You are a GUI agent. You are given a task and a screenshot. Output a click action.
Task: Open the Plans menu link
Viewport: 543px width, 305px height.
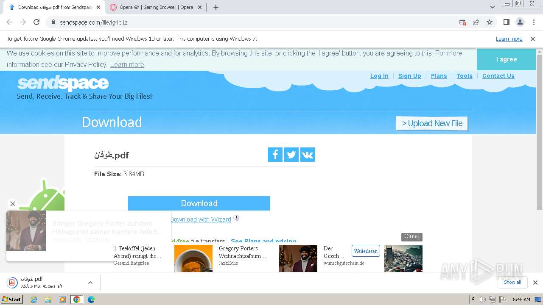[439, 76]
